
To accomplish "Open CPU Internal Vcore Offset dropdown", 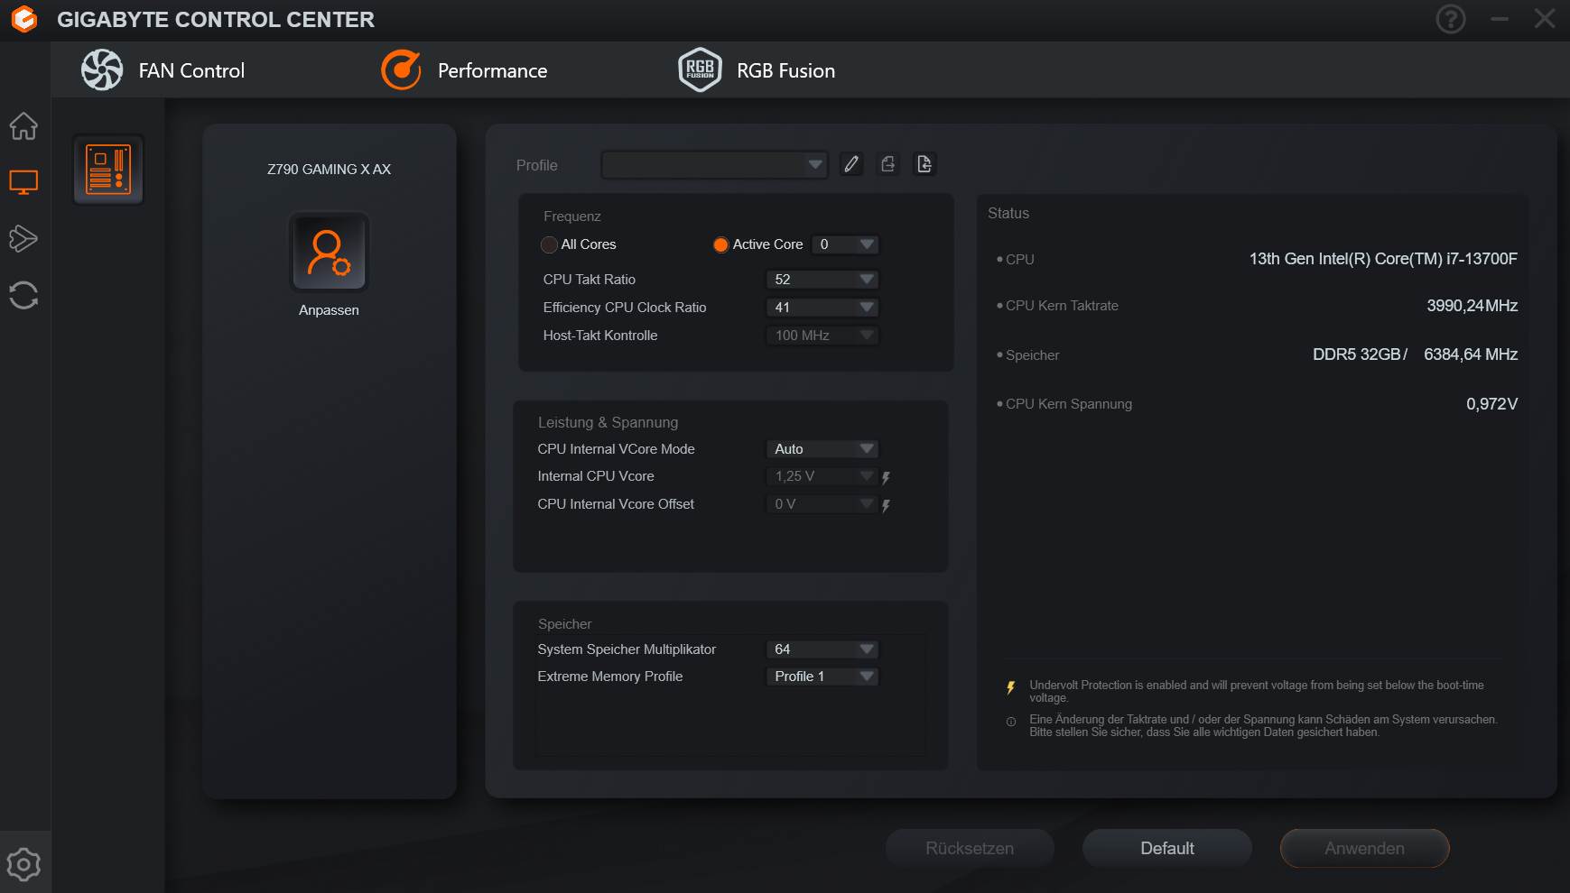I will tap(822, 504).
